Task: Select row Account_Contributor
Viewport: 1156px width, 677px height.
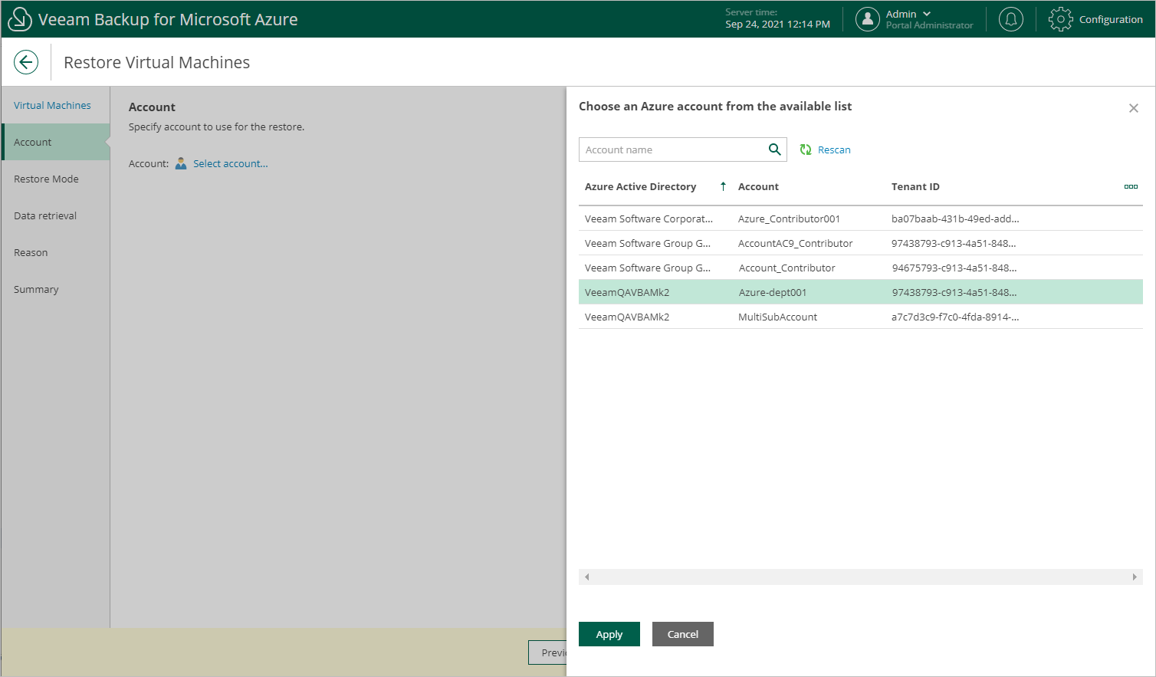Action: point(861,268)
